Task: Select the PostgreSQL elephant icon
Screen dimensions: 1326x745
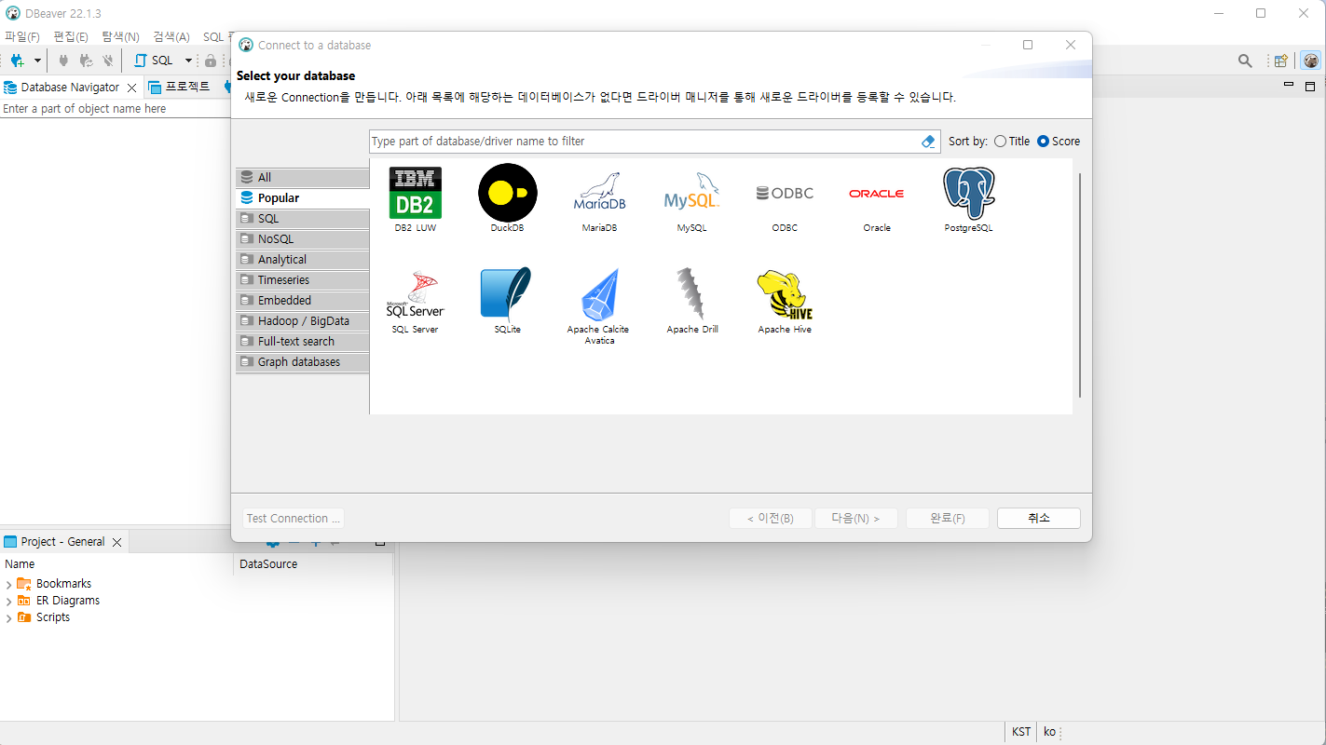Action: pyautogui.click(x=969, y=193)
